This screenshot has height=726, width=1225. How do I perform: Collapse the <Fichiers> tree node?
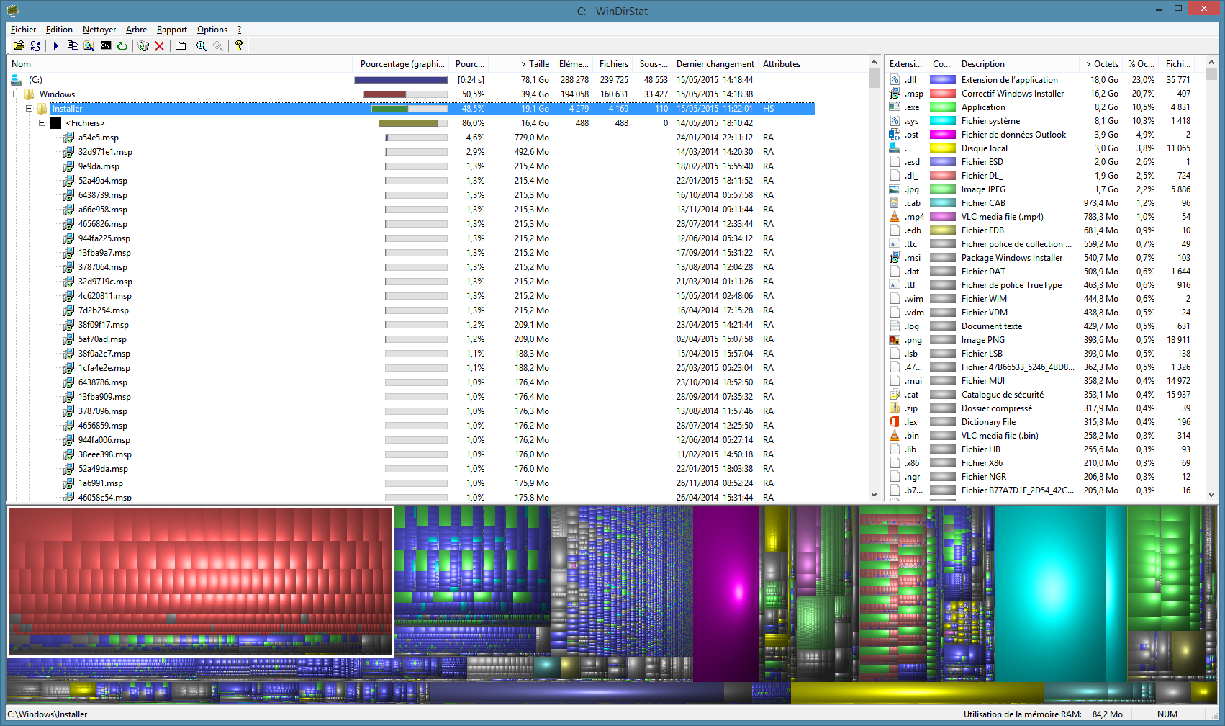[x=42, y=123]
